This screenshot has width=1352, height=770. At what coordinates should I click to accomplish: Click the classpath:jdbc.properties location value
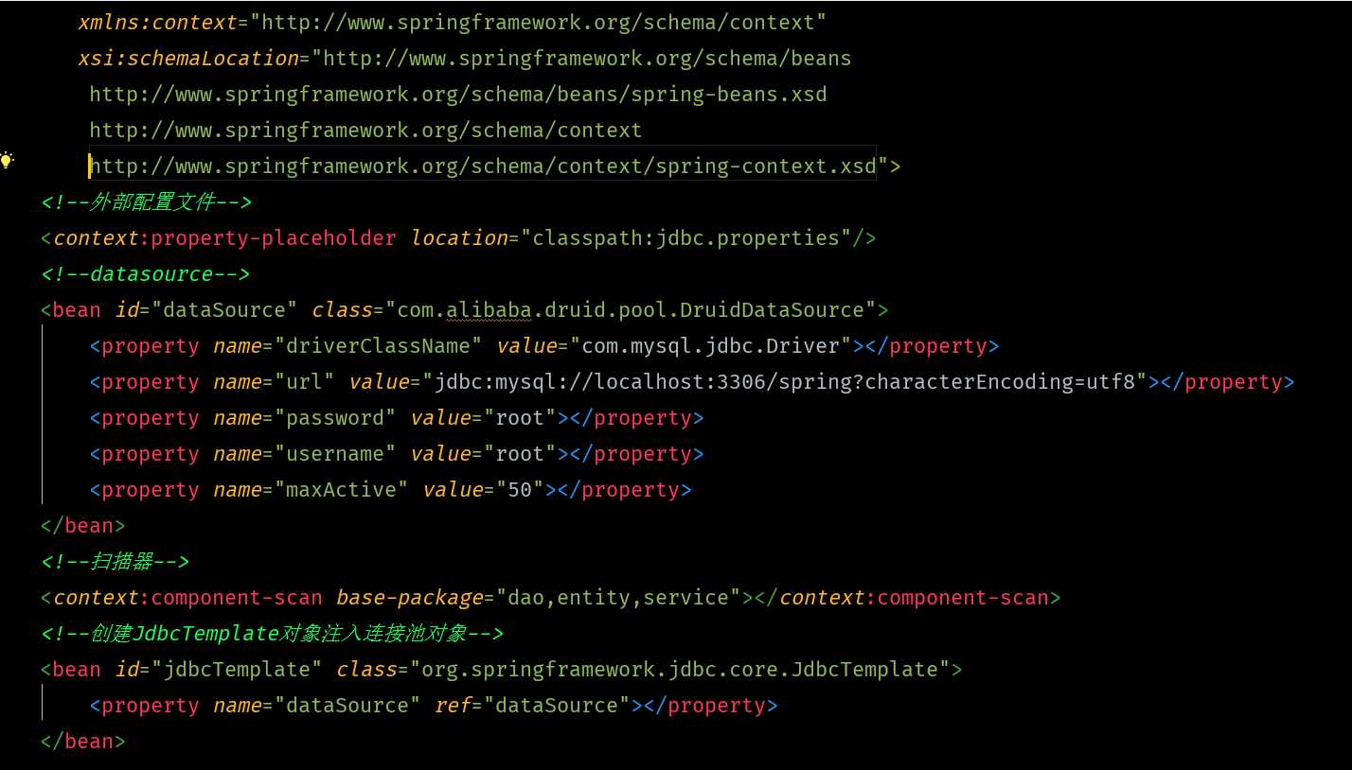[x=686, y=237]
